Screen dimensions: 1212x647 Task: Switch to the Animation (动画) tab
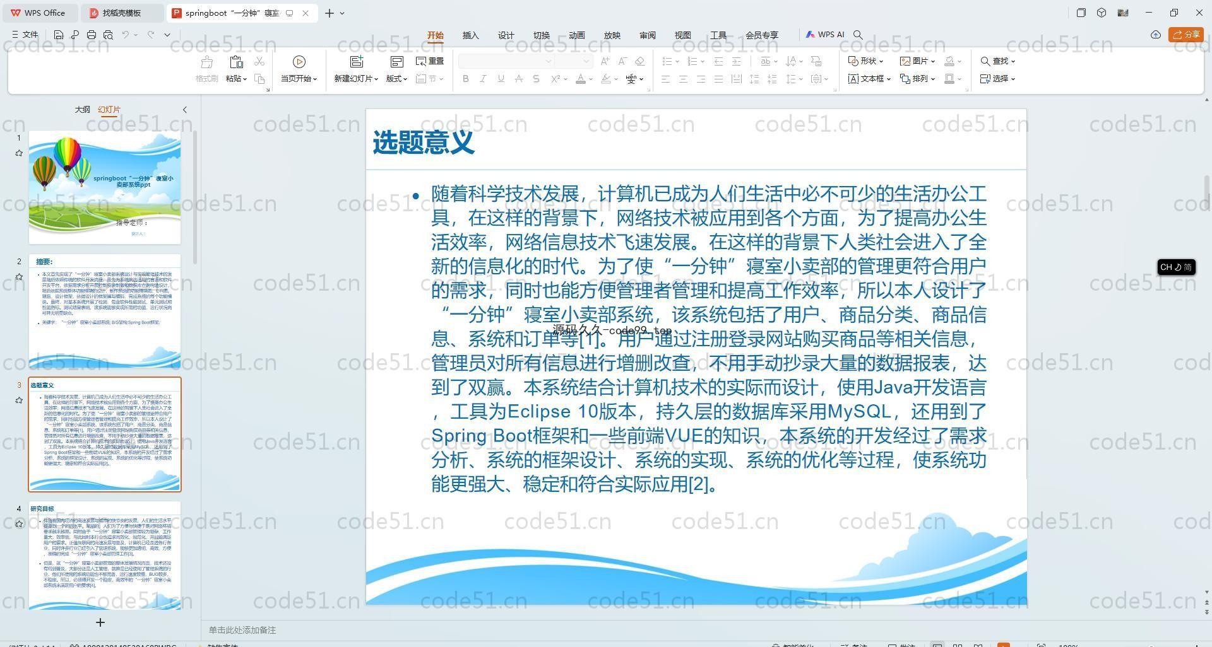click(x=577, y=35)
